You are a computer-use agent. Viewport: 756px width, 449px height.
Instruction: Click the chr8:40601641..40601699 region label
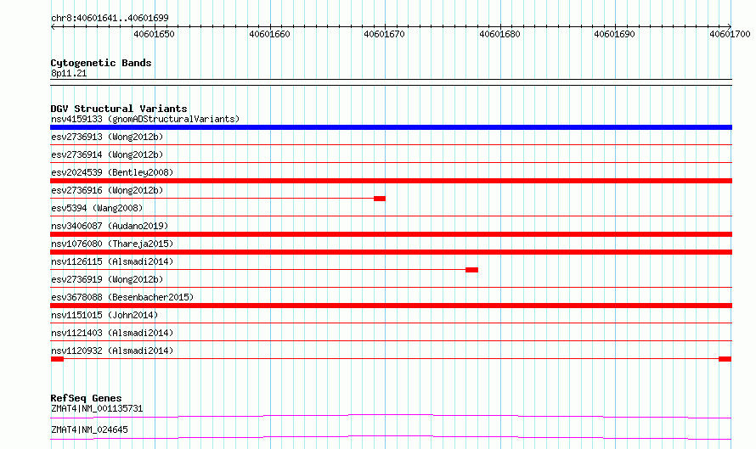click(x=110, y=19)
